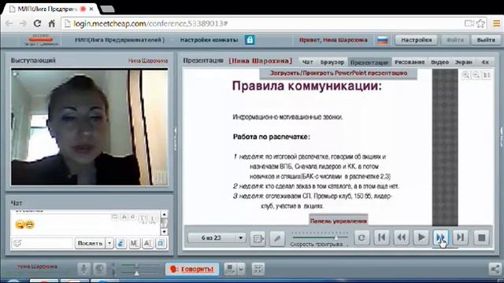Open the dropdown next to Послать
Image resolution: width=504 pixels, height=283 pixels.
pos(109,243)
